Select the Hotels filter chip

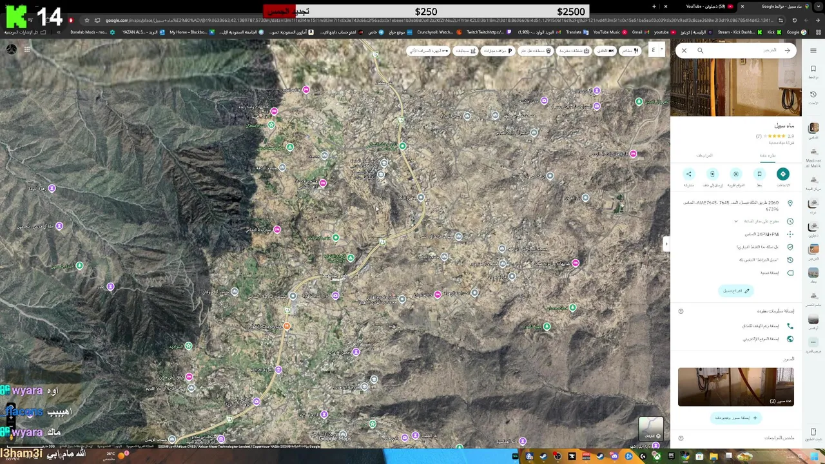tap(605, 50)
